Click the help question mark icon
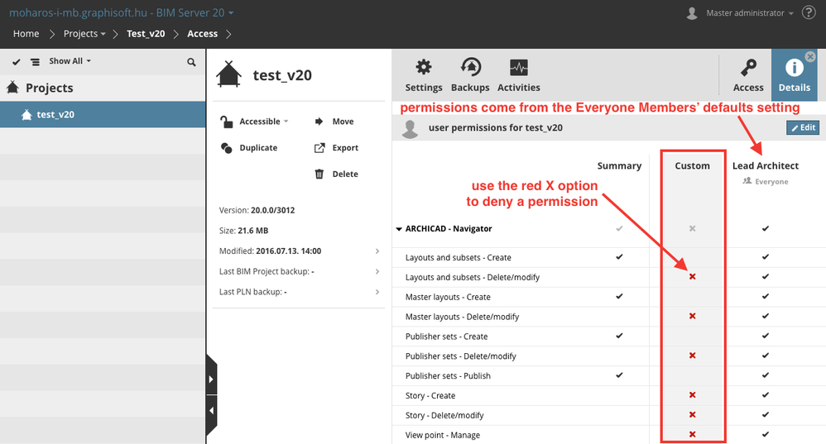Image resolution: width=826 pixels, height=444 pixels. point(809,12)
